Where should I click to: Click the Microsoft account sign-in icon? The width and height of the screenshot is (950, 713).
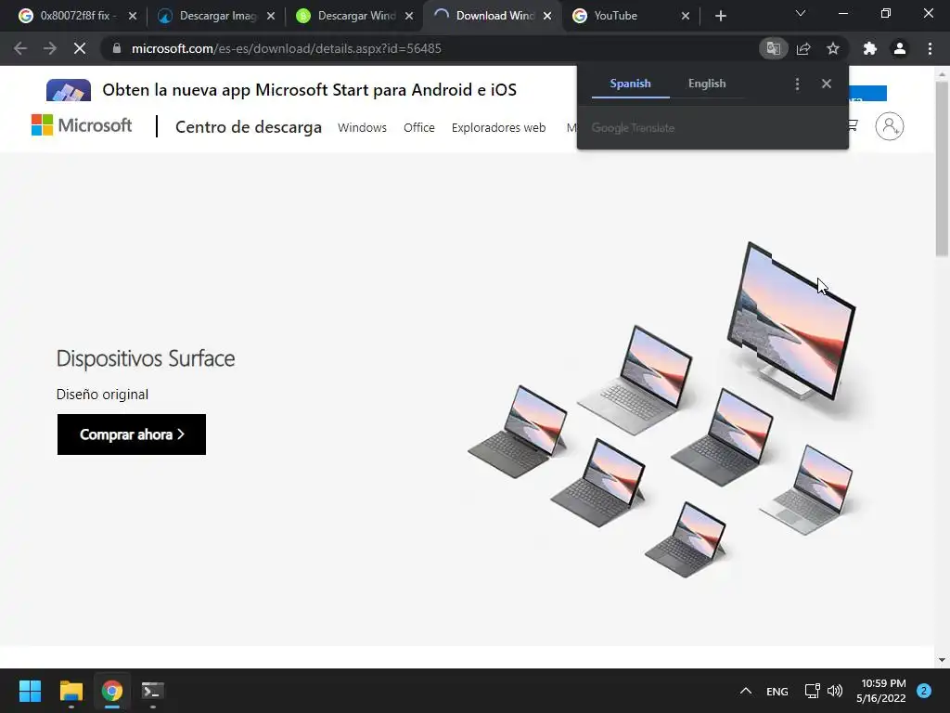890,126
